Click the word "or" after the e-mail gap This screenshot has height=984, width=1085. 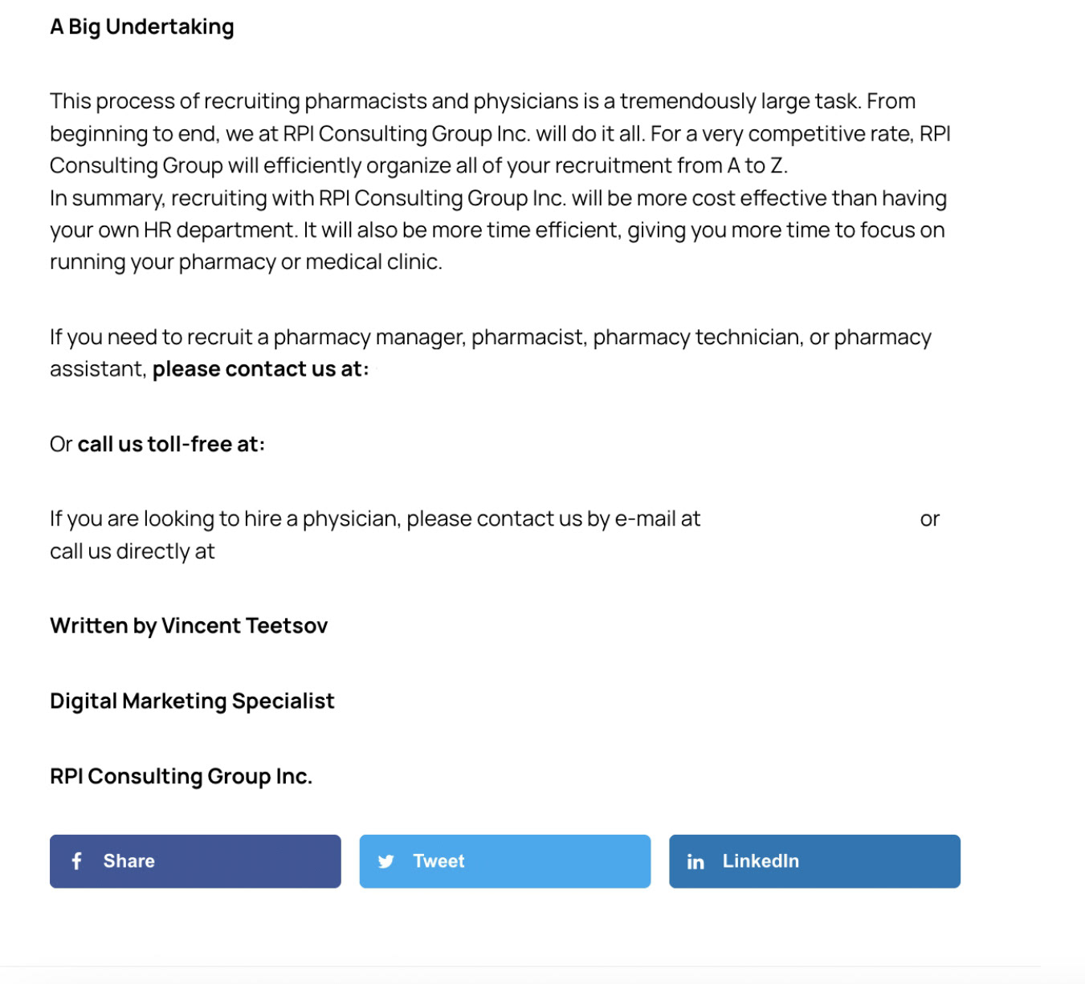930,519
